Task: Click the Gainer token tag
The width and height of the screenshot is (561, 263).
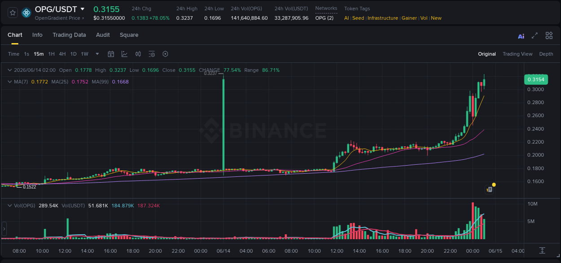Action: (409, 18)
